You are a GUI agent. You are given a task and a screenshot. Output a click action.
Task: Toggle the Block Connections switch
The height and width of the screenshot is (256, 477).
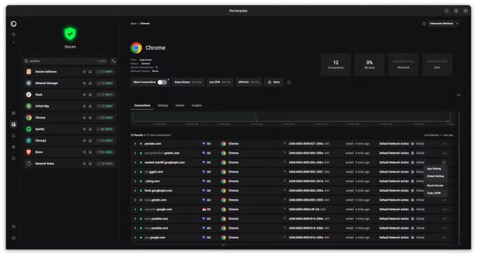pyautogui.click(x=162, y=82)
